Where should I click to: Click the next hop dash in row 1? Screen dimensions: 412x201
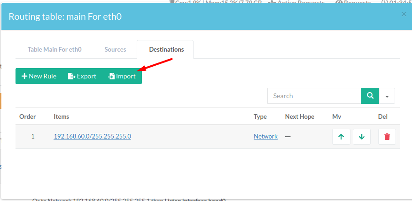coord(288,136)
